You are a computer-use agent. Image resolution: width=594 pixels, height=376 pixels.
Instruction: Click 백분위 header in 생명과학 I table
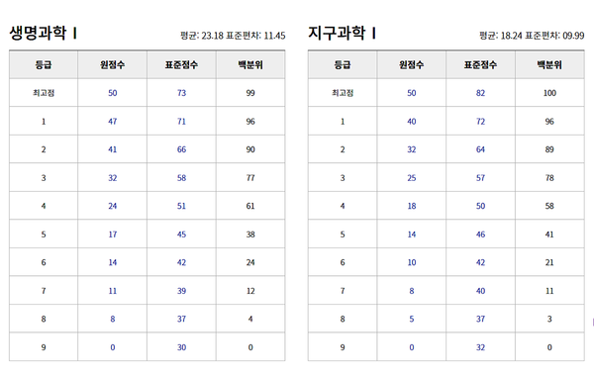point(250,64)
